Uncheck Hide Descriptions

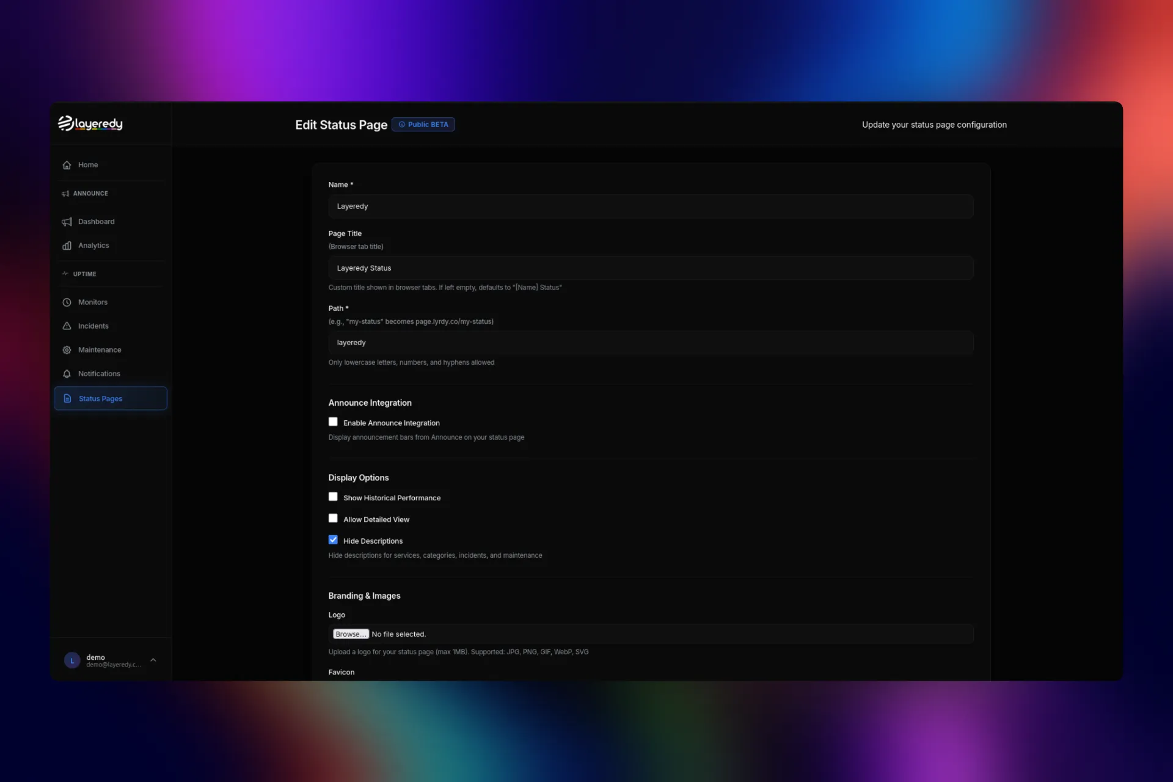tap(333, 539)
